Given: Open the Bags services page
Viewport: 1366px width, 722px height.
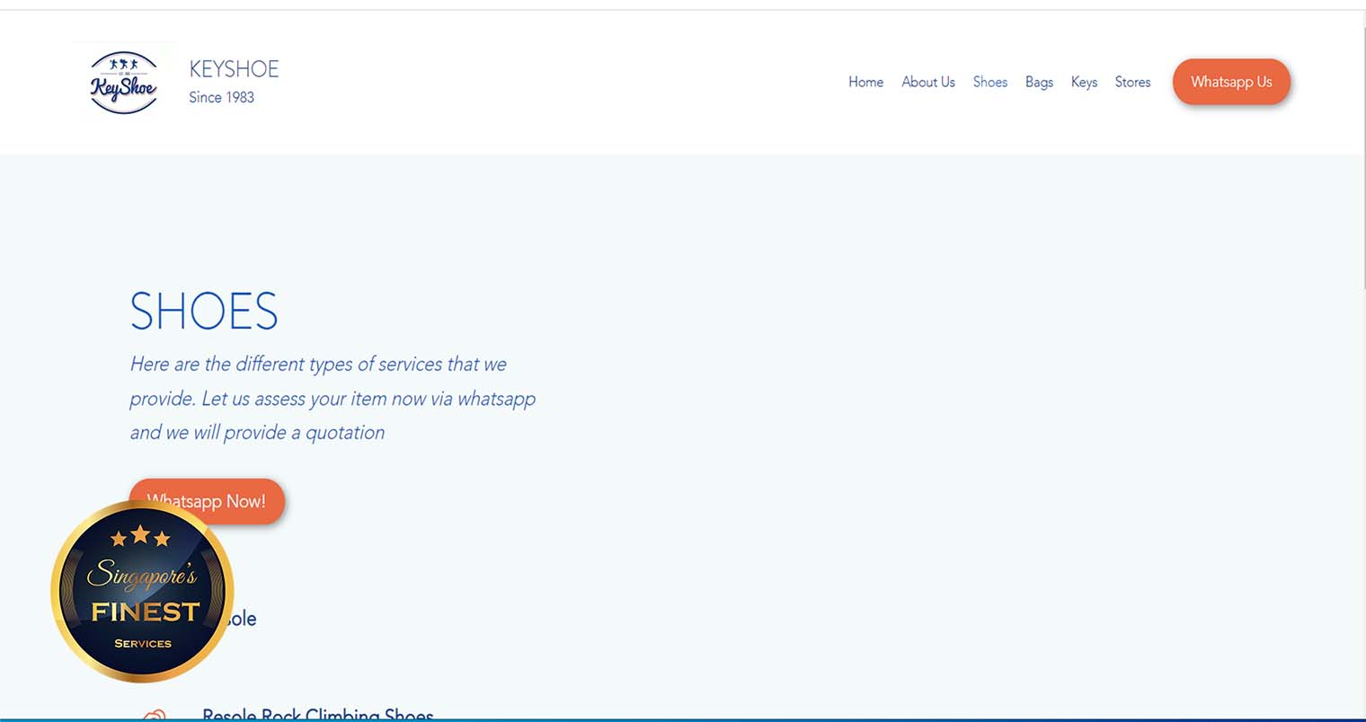Looking at the screenshot, I should [x=1039, y=82].
